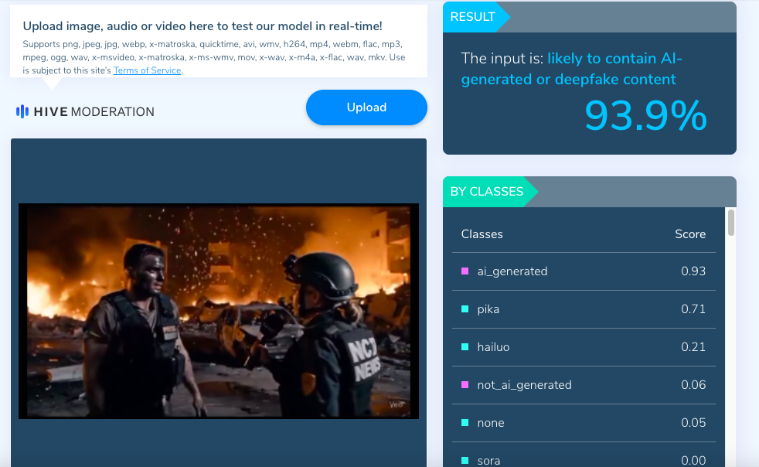Click the 0.21 score in hailuo row
The width and height of the screenshot is (759, 467).
point(693,347)
